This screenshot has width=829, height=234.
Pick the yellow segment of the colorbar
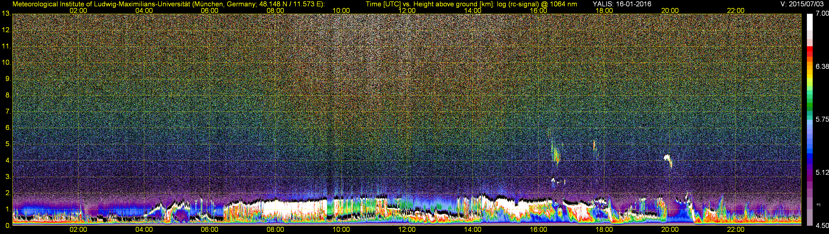tap(809, 76)
